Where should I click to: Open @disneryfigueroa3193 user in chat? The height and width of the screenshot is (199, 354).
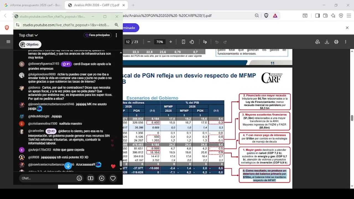(43, 64)
